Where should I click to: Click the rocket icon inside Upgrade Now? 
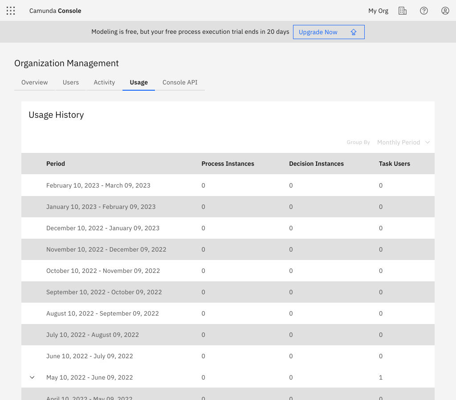[x=353, y=32]
